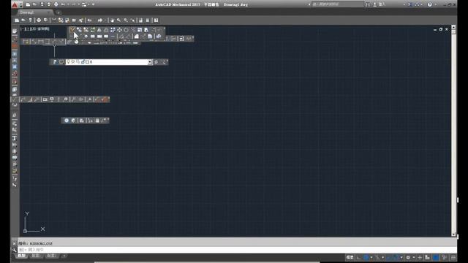Switch to the 布局1 layout tab

point(36,256)
